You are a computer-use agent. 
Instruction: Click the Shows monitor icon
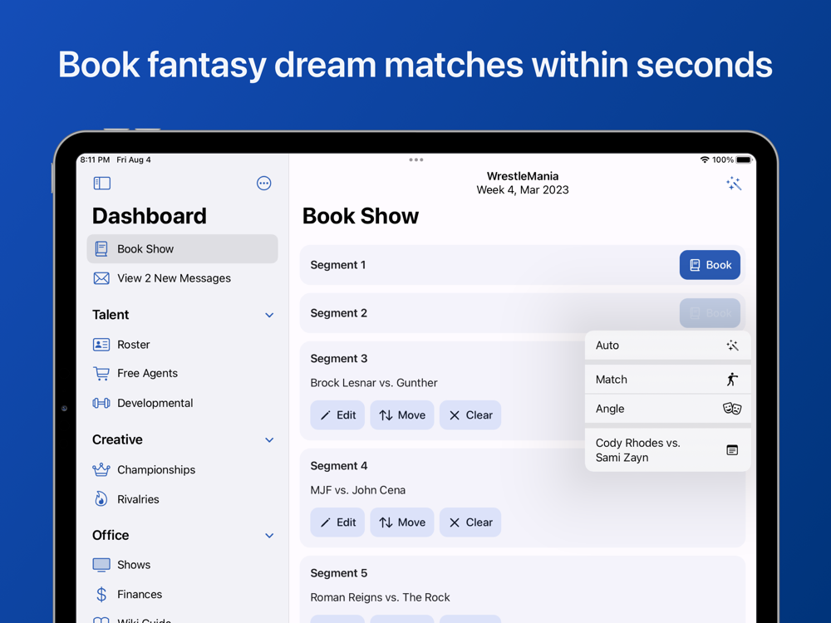click(x=101, y=565)
